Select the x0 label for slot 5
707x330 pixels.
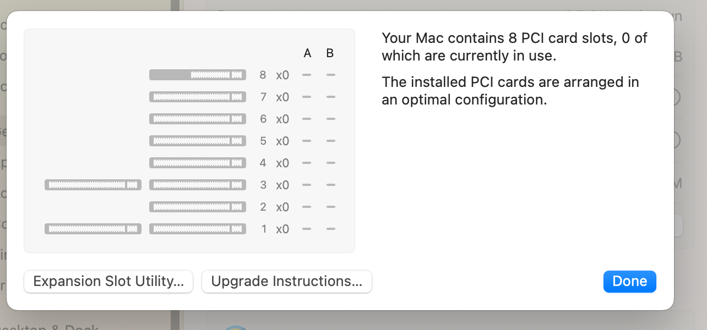tap(282, 141)
